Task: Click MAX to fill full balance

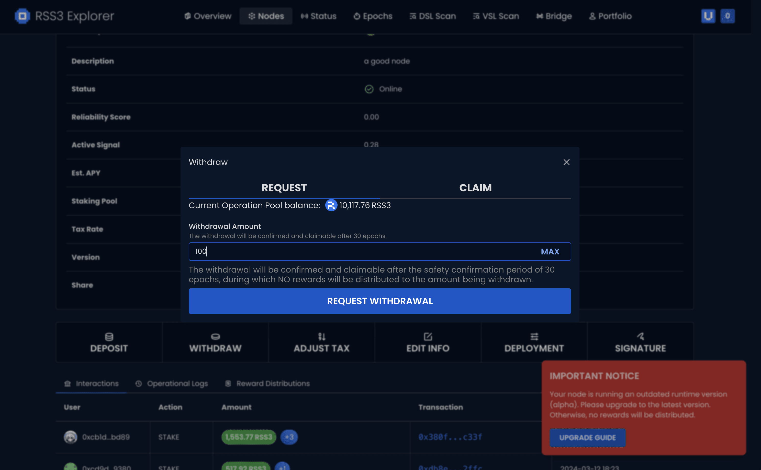Action: (550, 251)
